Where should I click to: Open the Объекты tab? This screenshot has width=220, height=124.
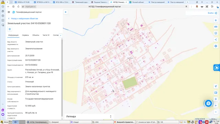36,35
